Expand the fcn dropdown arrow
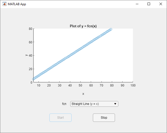This screenshot has height=133, width=167. click(x=115, y=104)
